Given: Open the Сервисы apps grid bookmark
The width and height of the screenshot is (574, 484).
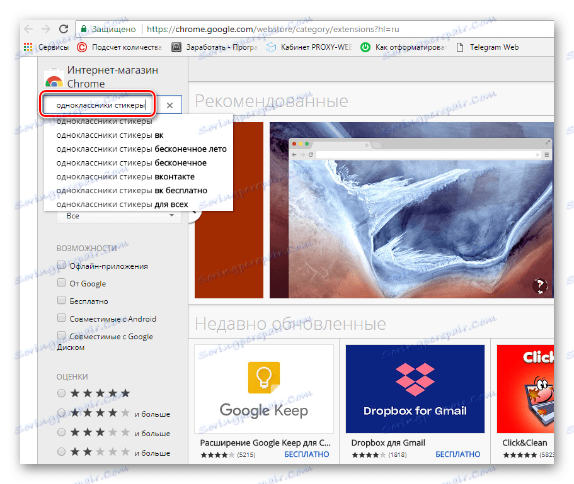Looking at the screenshot, I should (x=46, y=47).
